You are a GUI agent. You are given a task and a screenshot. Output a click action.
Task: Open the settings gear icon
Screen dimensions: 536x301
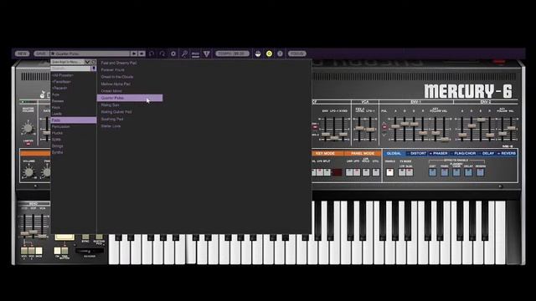pyautogui.click(x=173, y=54)
